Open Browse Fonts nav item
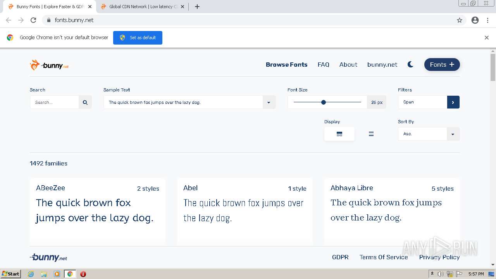Image resolution: width=496 pixels, height=279 pixels. (287, 65)
